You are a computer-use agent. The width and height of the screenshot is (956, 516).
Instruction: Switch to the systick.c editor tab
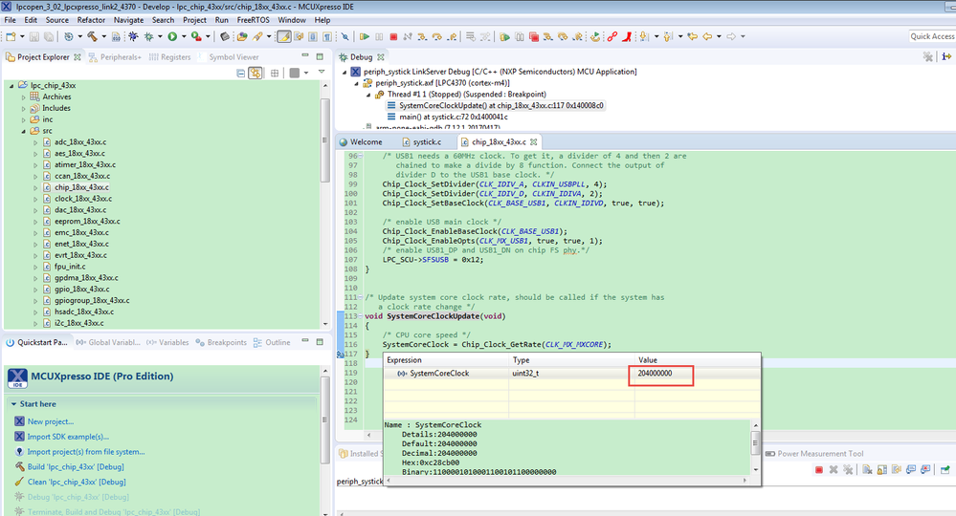pyautogui.click(x=426, y=141)
